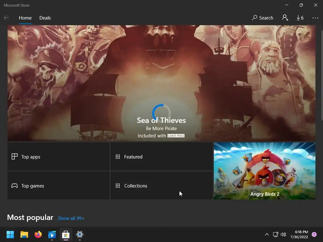Show all 99+ most popular items
Image resolution: width=323 pixels, height=242 pixels.
click(x=71, y=218)
